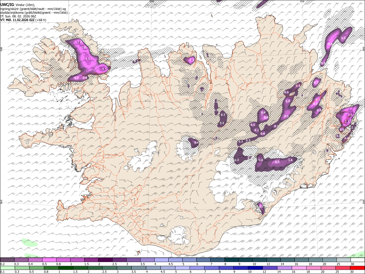Select the darkest purple swatch between 2 and 2.5
The width and height of the screenshot is (365, 274).
pos(105,260)
